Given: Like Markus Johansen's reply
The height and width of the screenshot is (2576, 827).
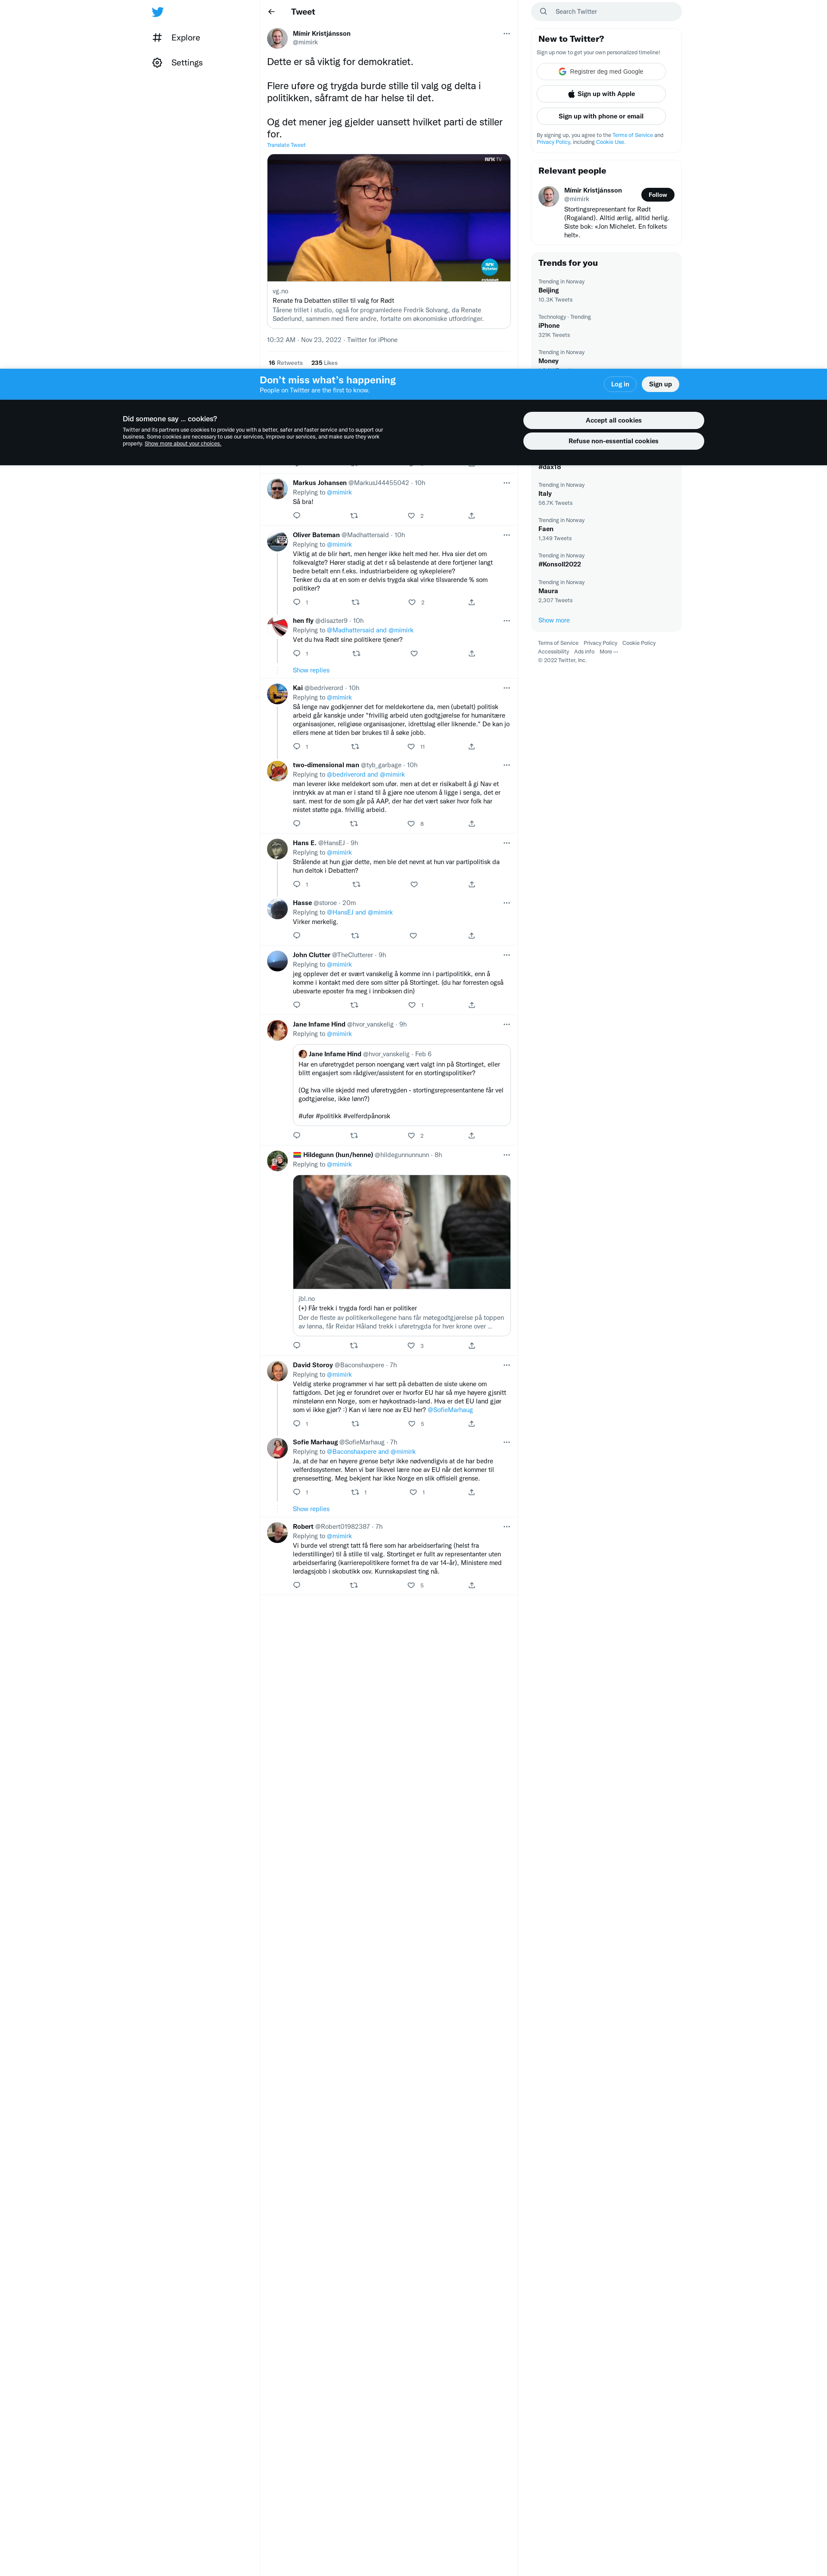Looking at the screenshot, I should 411,516.
